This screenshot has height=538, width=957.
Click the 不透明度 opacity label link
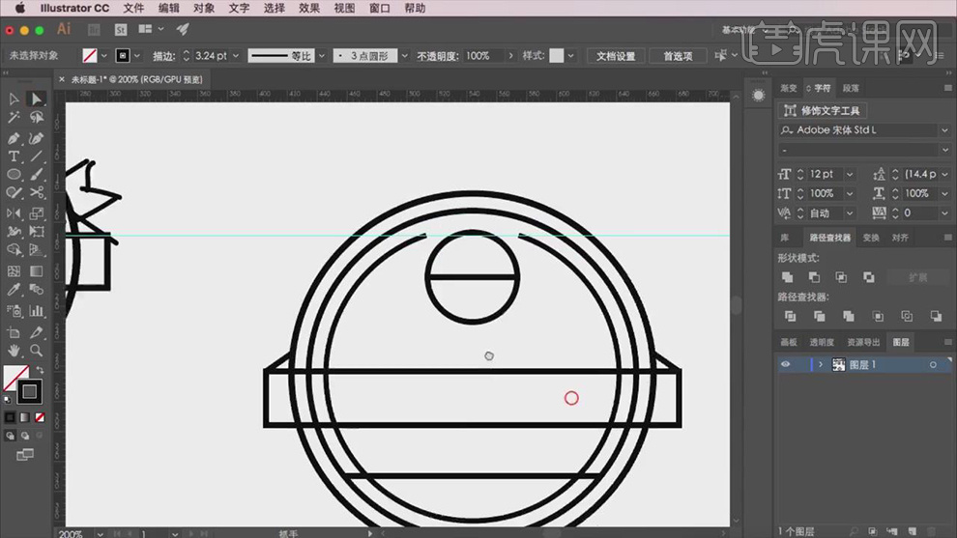(438, 56)
